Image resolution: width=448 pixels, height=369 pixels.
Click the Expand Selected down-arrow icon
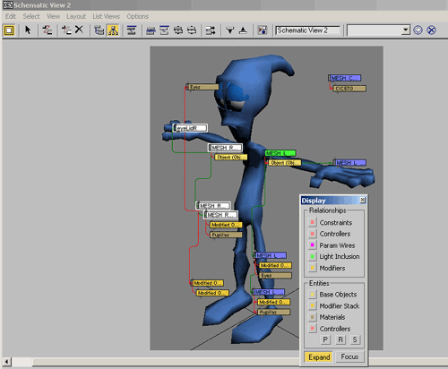tap(229, 30)
